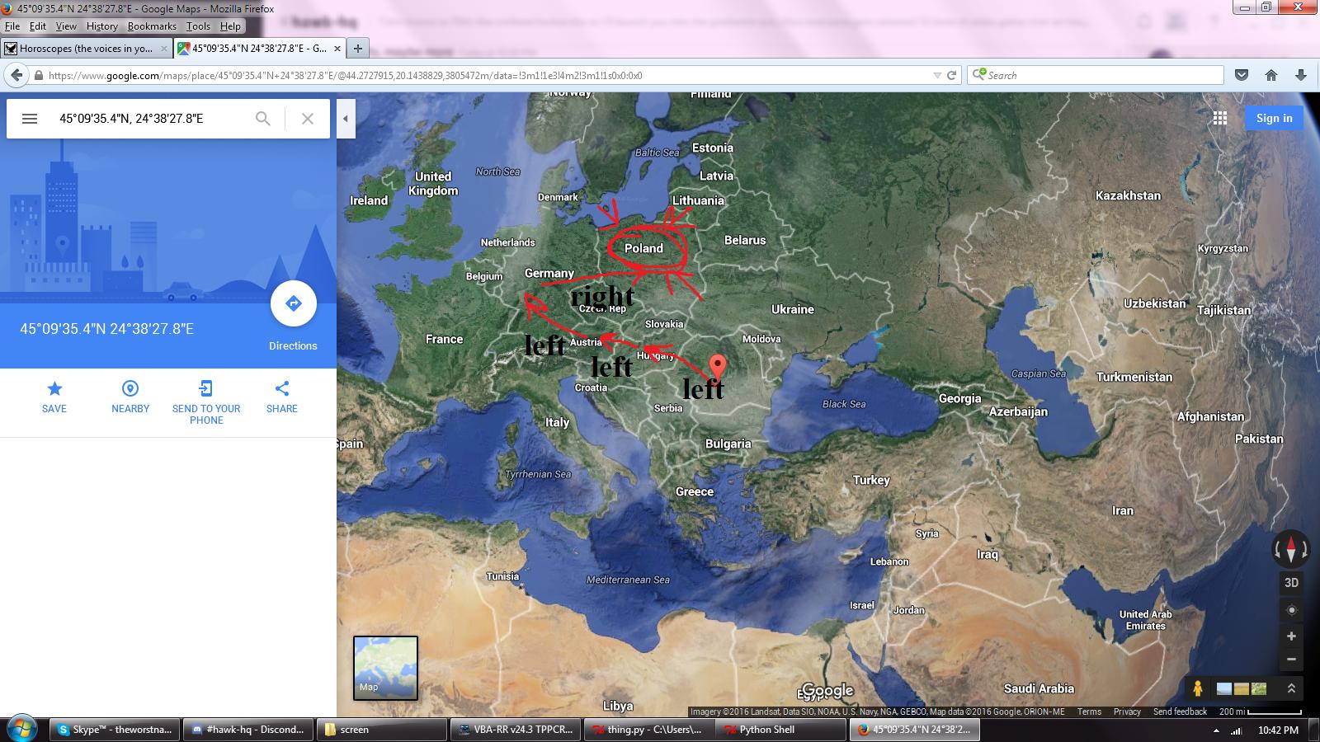Open the Firefox downloads panel

point(1301,75)
